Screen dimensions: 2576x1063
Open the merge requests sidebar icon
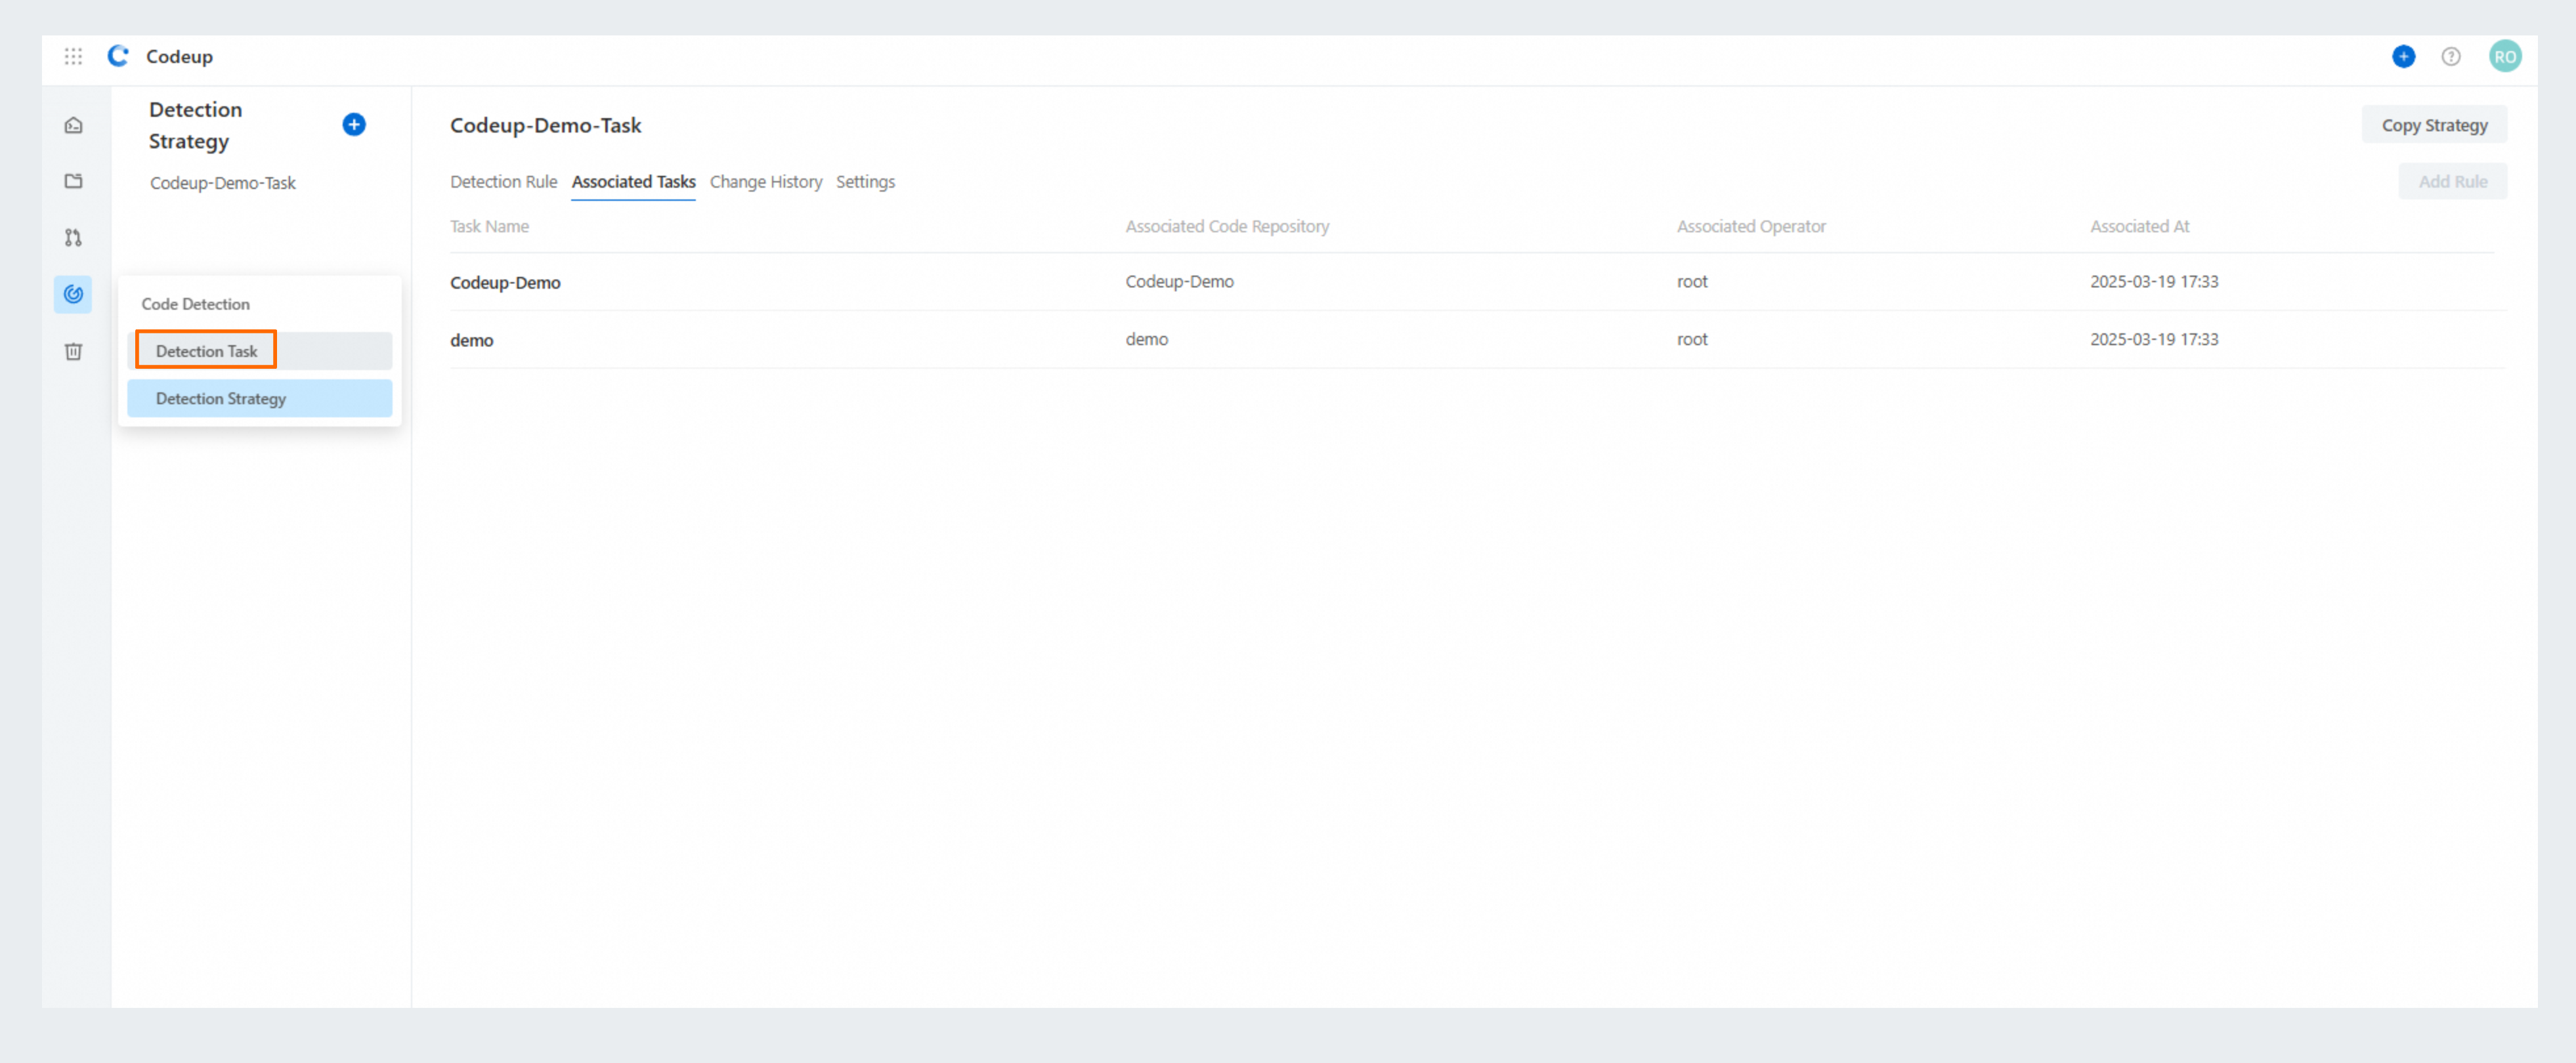[x=73, y=237]
